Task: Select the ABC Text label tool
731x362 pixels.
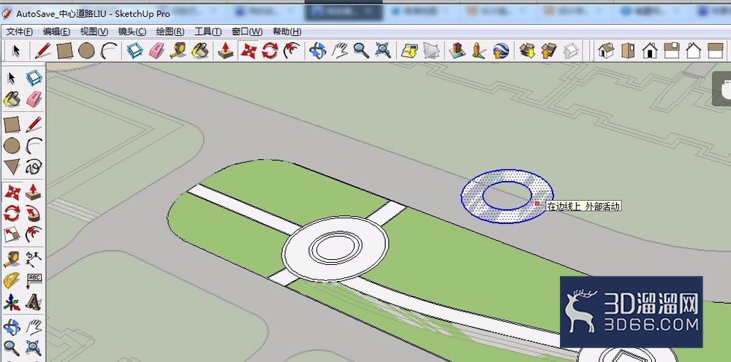Action: click(x=34, y=280)
